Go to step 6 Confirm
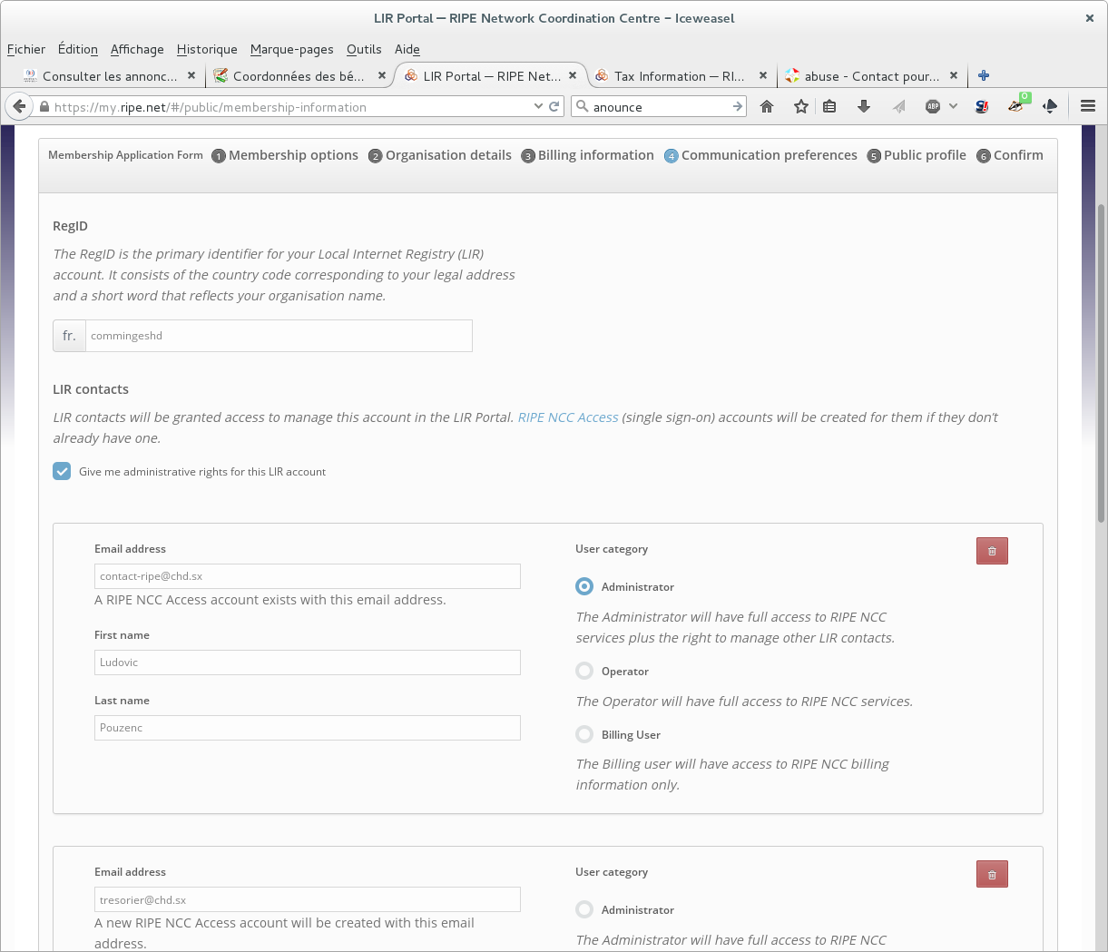Screen dimensions: 1108x952 click(1010, 155)
